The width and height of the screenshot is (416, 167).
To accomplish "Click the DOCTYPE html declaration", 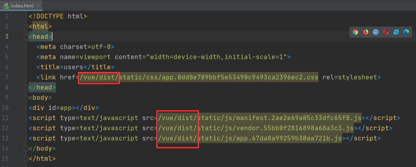I will pos(58,16).
